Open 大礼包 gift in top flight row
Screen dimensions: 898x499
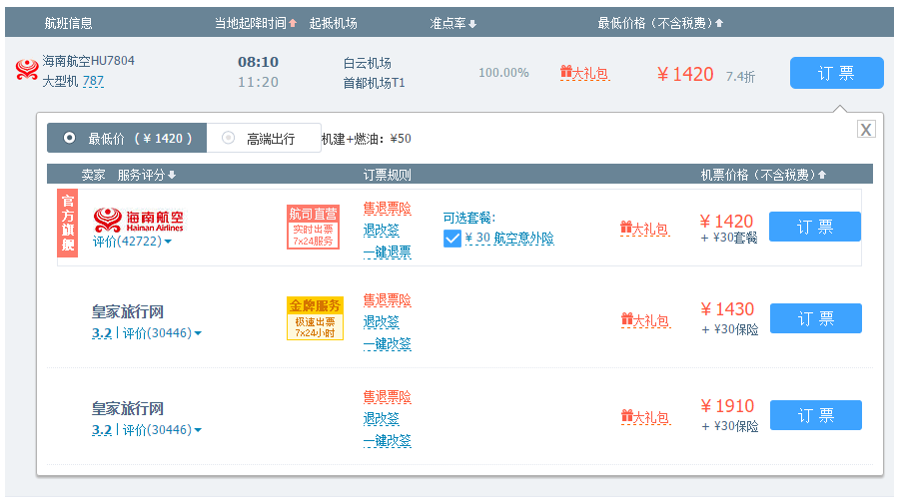584,73
